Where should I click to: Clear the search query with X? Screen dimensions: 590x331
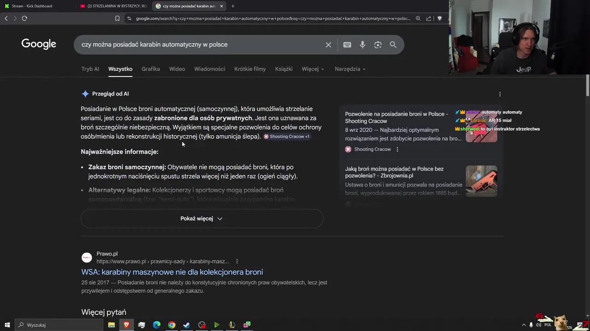(328, 45)
